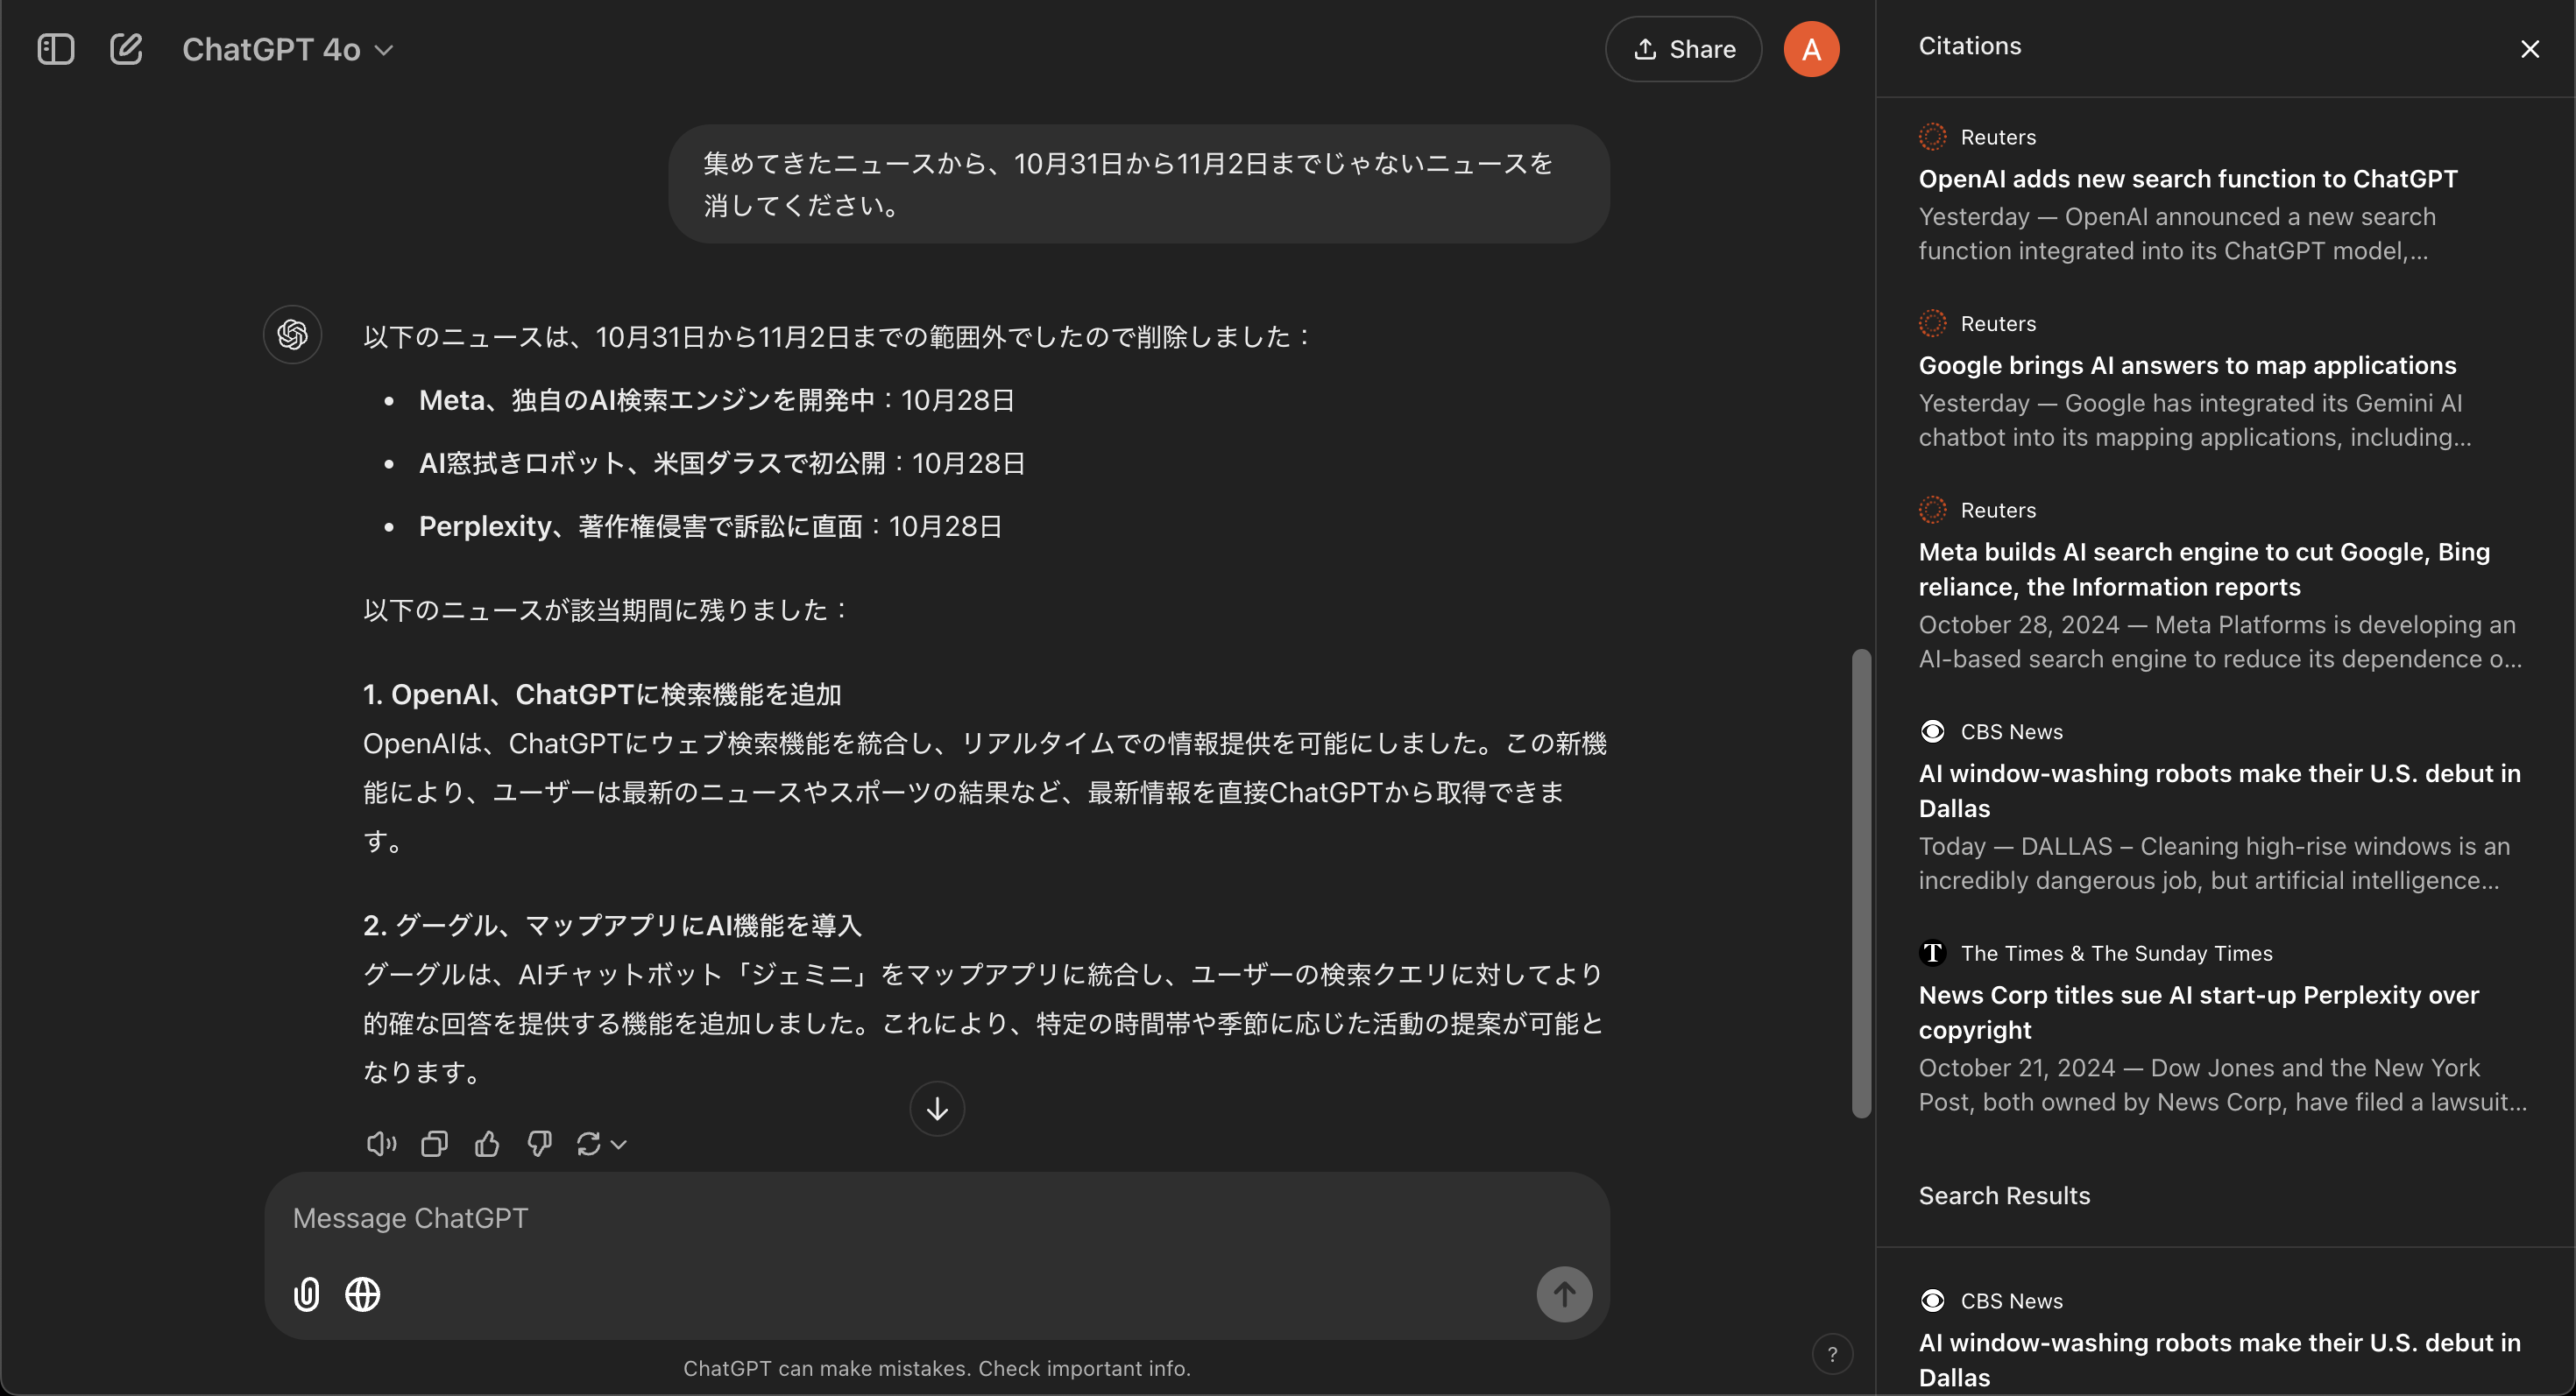Give the response a thumbs up
Viewport: 2576px width, 1396px height.
[487, 1143]
